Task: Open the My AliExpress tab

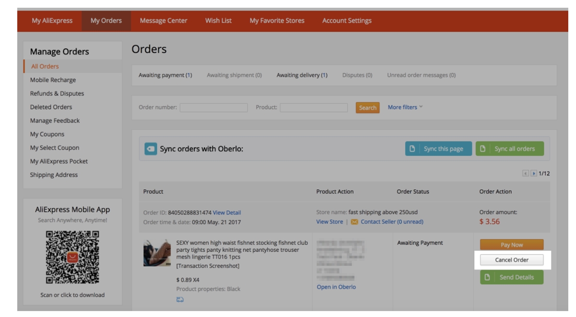Action: 52,21
